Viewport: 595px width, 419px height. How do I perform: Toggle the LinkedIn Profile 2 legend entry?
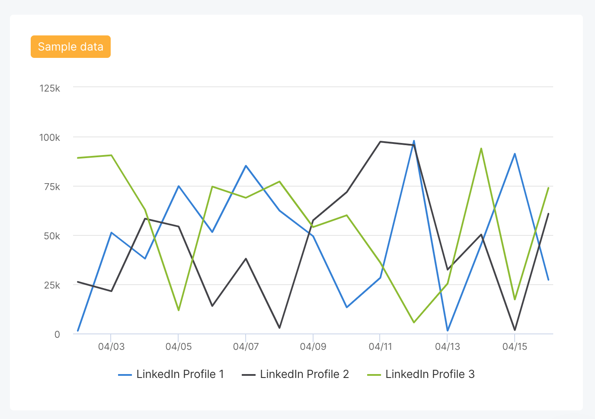pyautogui.click(x=304, y=374)
